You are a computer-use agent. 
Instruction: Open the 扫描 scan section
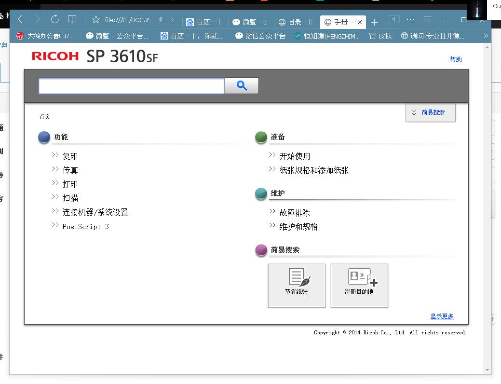(70, 199)
